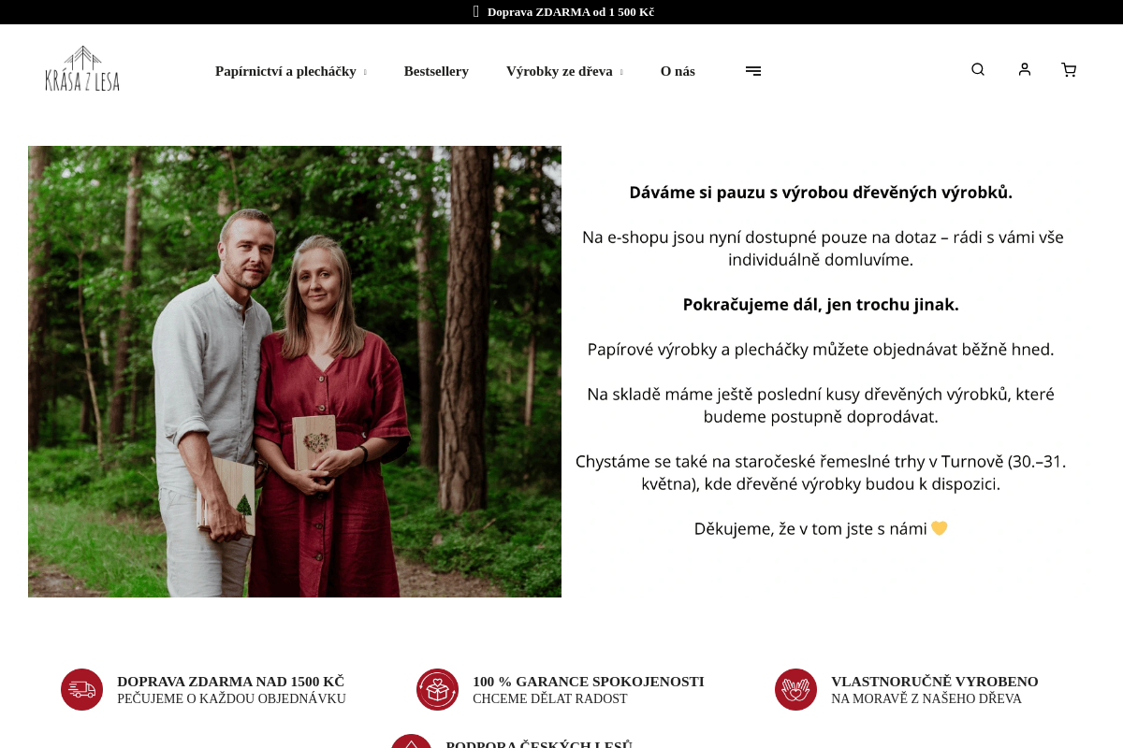Click the handmade hands-heart icon
Screen dimensions: 1123x748
[x=795, y=689]
